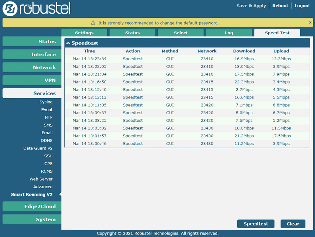Open the System menu section

(32, 219)
